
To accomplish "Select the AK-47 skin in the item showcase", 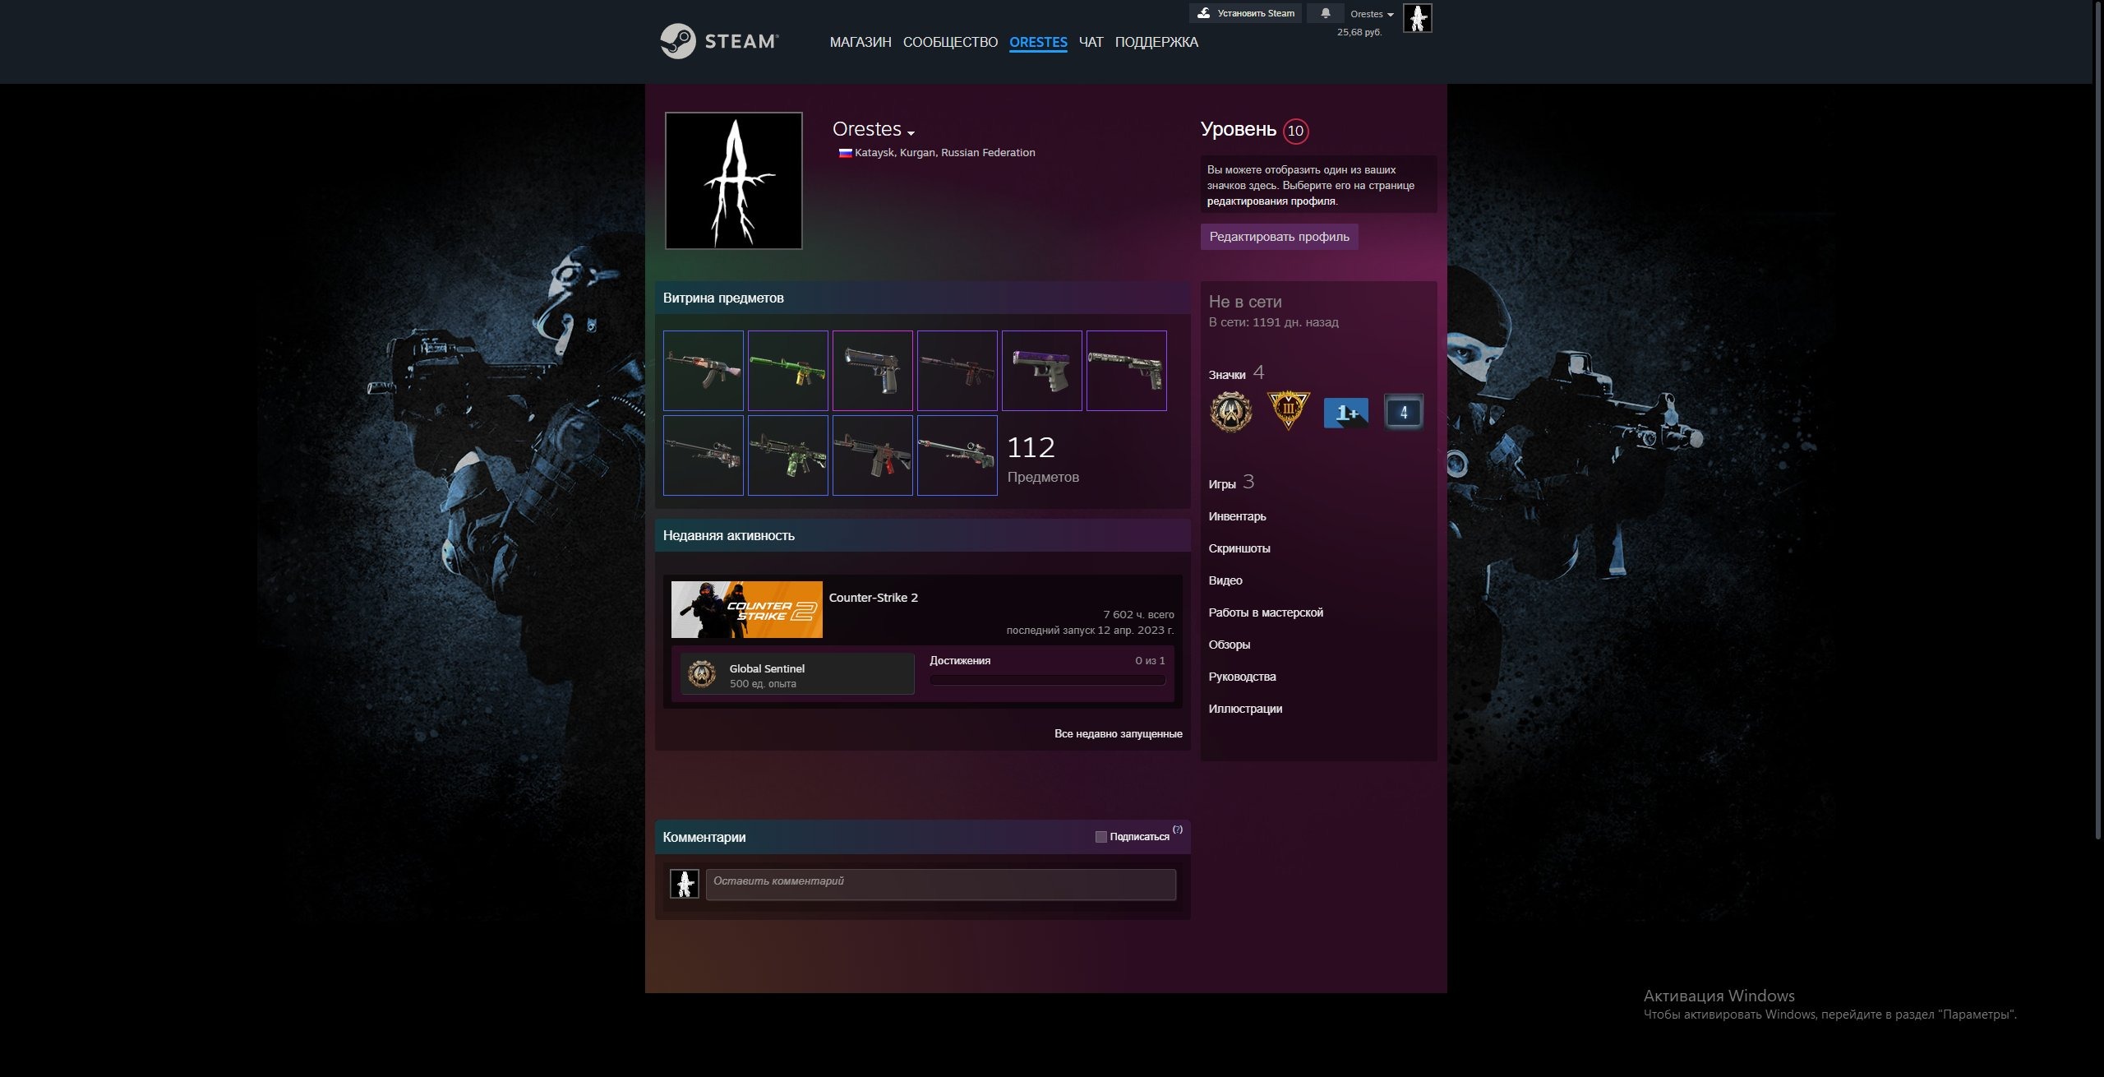I will coord(704,371).
